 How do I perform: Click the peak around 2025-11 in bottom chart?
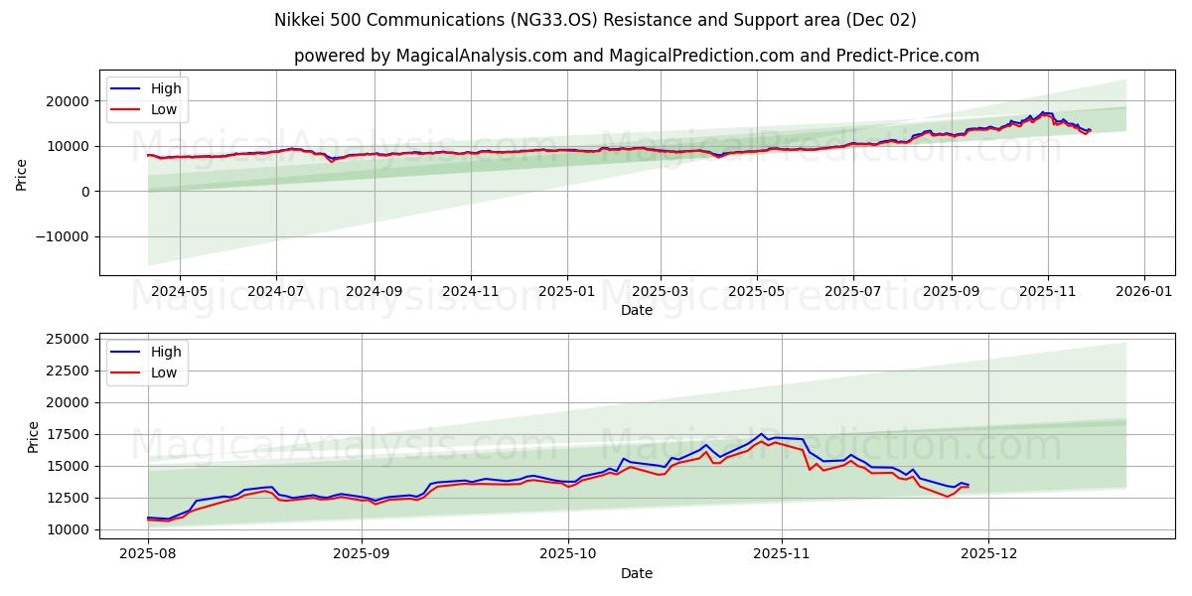759,435
